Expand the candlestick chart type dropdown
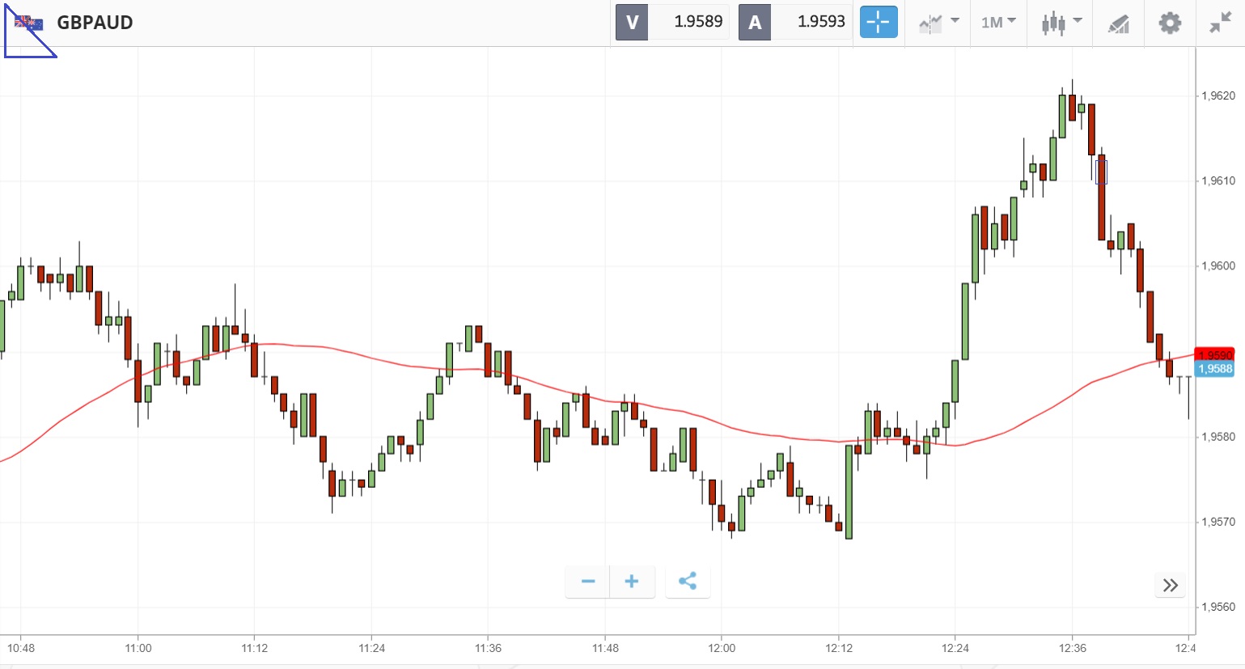Image resolution: width=1245 pixels, height=669 pixels. point(1061,23)
